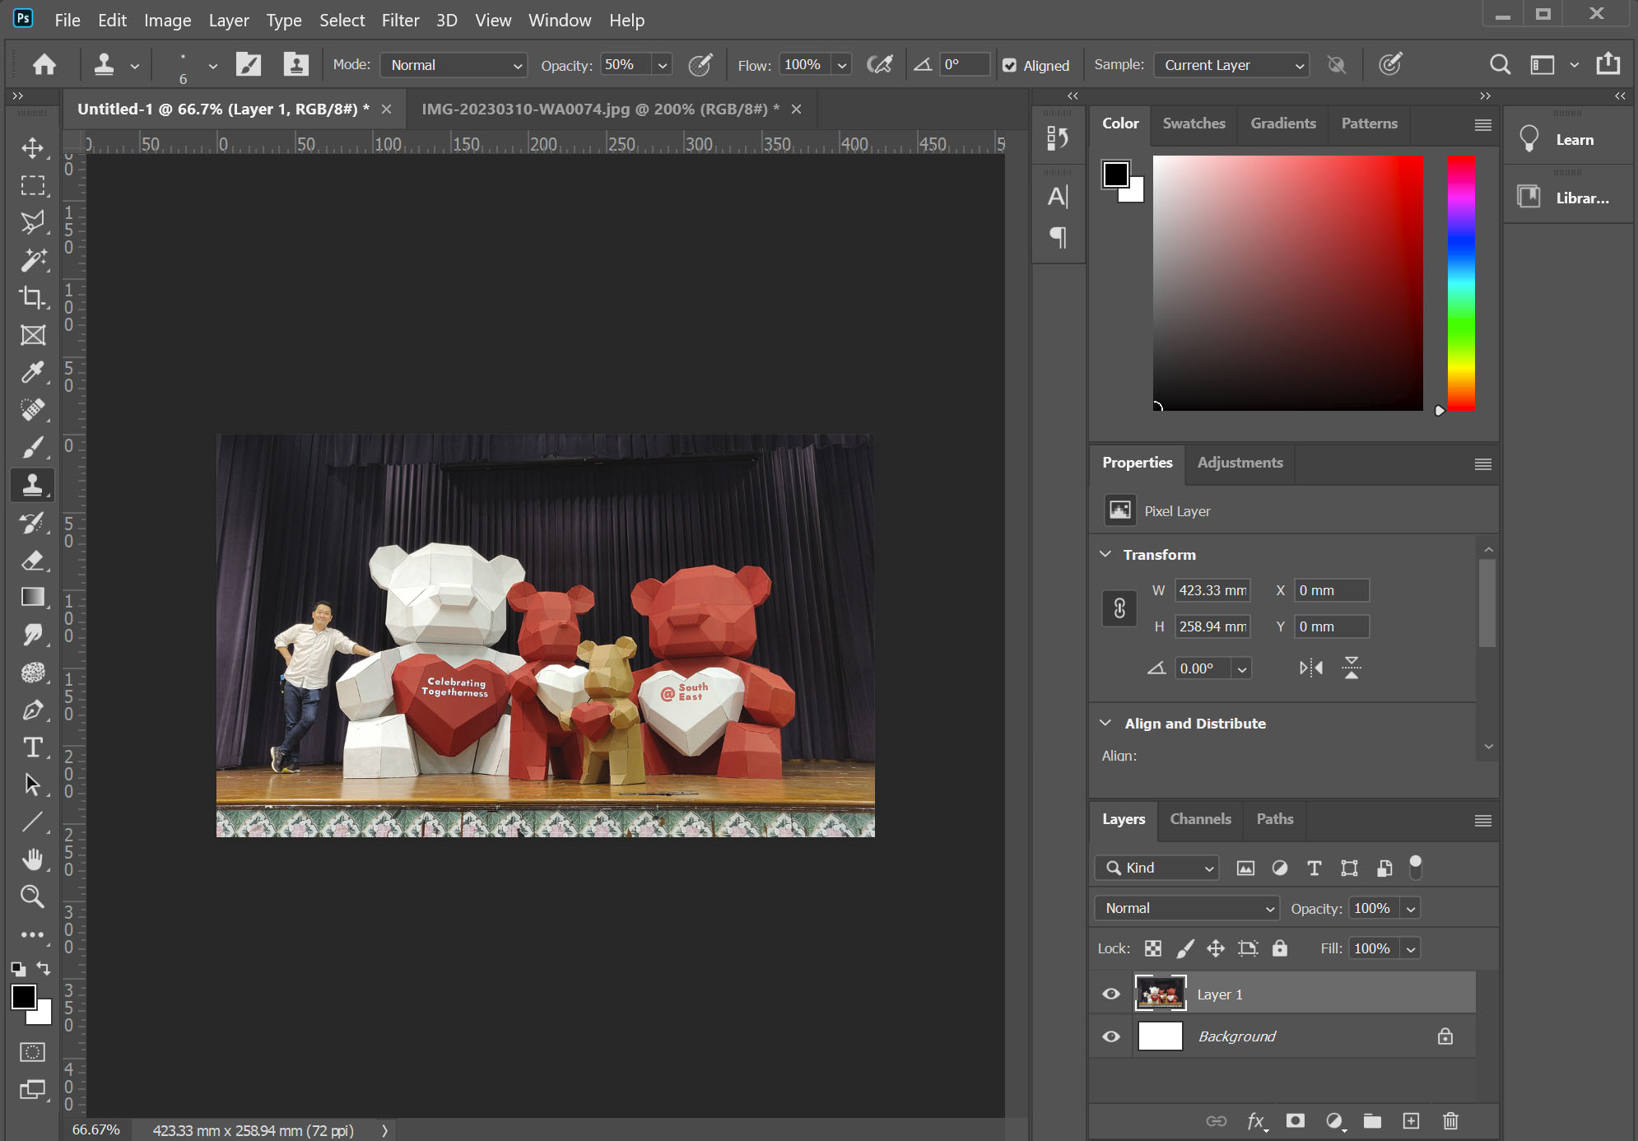Select the Frame tool
The width and height of the screenshot is (1638, 1141).
(x=33, y=335)
